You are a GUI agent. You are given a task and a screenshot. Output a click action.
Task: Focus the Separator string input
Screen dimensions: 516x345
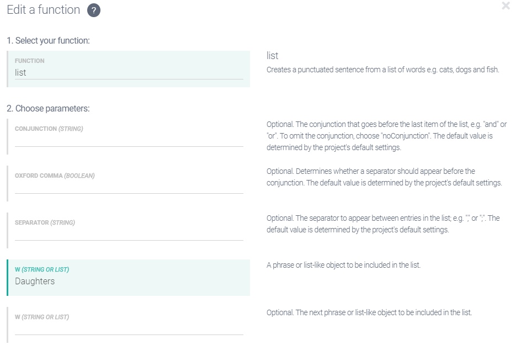(x=129, y=234)
